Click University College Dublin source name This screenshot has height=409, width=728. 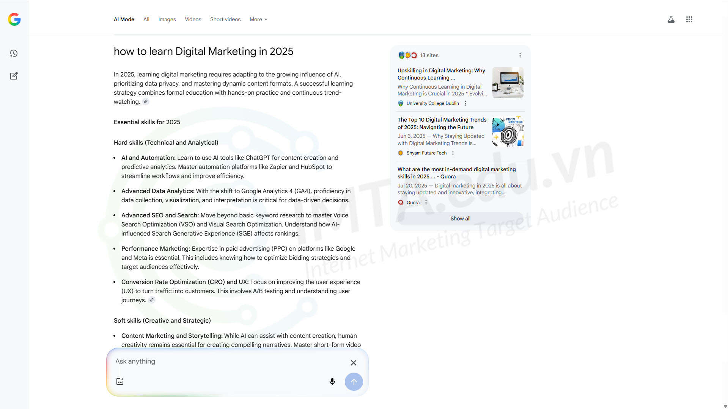[433, 103]
